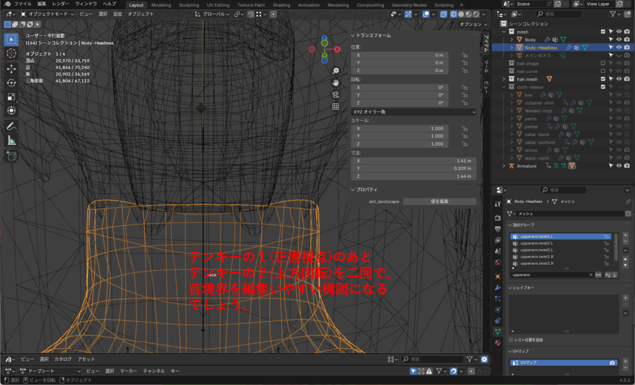
Task: Select upperarm.twist2.L in vertex group list
Action: pos(537,243)
